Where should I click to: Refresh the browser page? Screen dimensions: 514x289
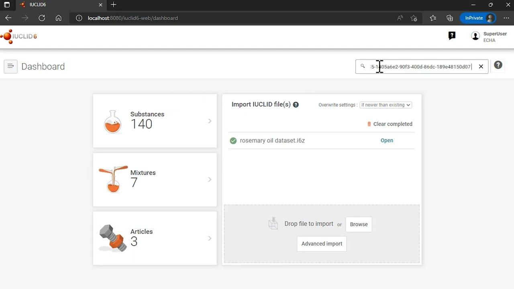pyautogui.click(x=42, y=18)
